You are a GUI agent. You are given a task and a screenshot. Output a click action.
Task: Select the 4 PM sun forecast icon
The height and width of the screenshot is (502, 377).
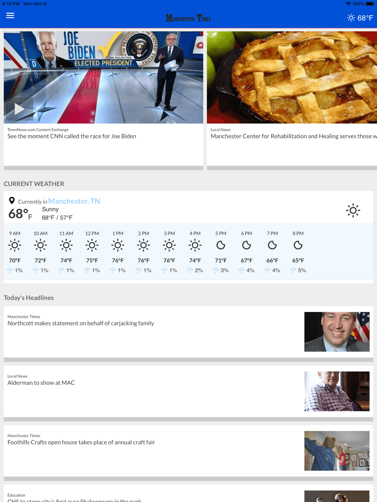tap(195, 245)
